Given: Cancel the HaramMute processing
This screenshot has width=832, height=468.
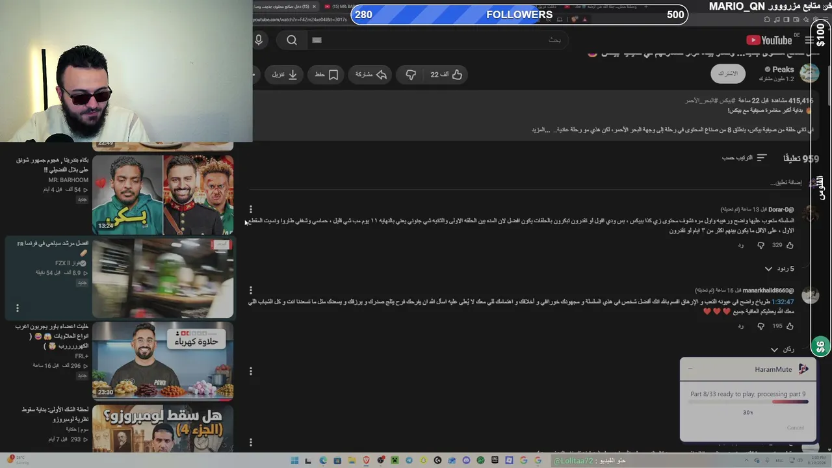Looking at the screenshot, I should pos(796,428).
